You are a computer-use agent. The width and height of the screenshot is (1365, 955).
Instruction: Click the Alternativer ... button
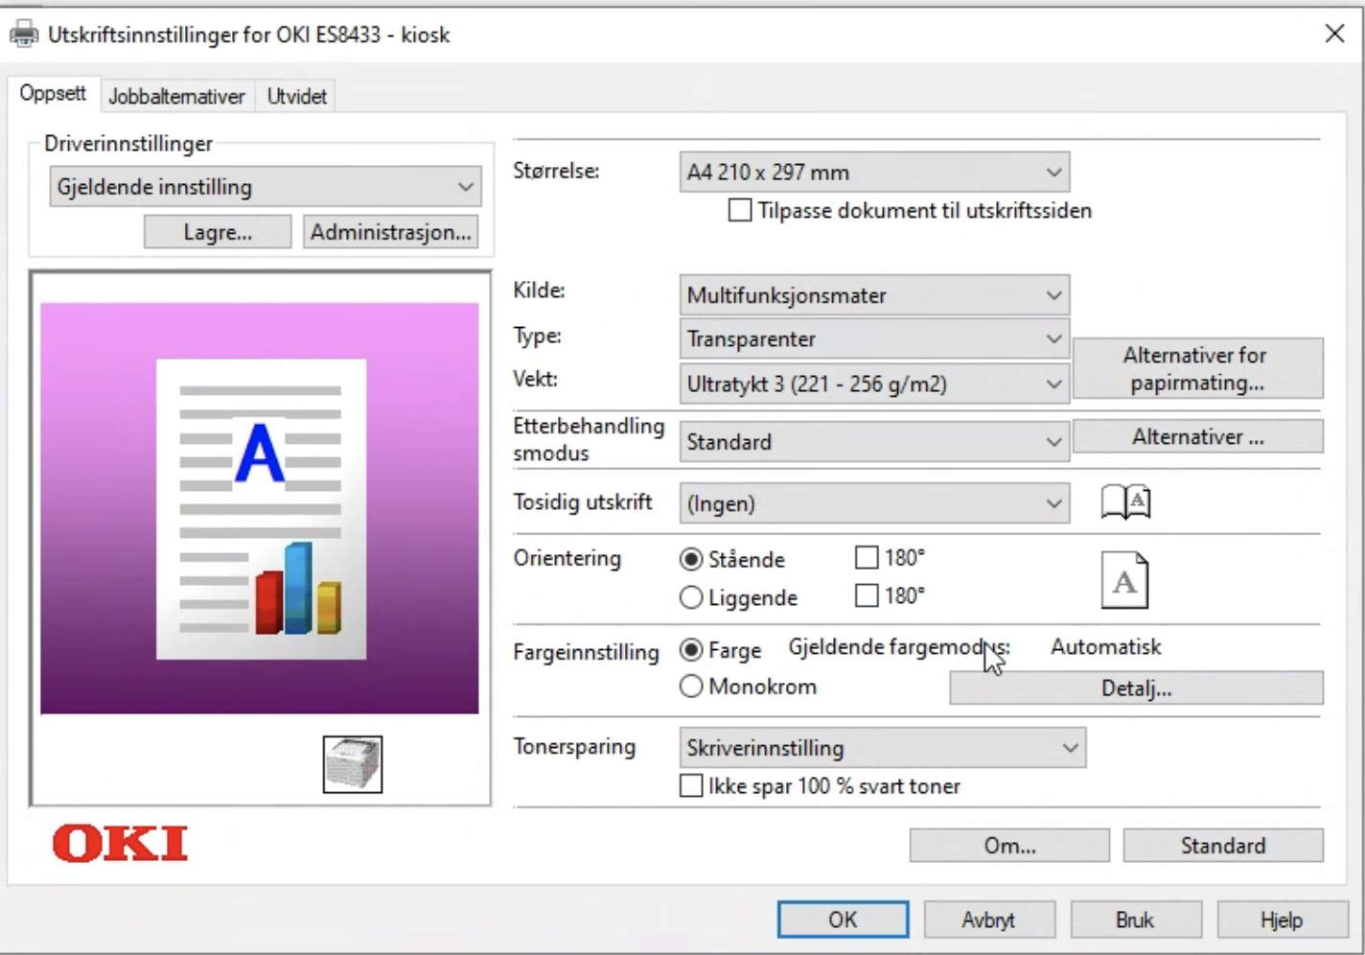tap(1197, 436)
